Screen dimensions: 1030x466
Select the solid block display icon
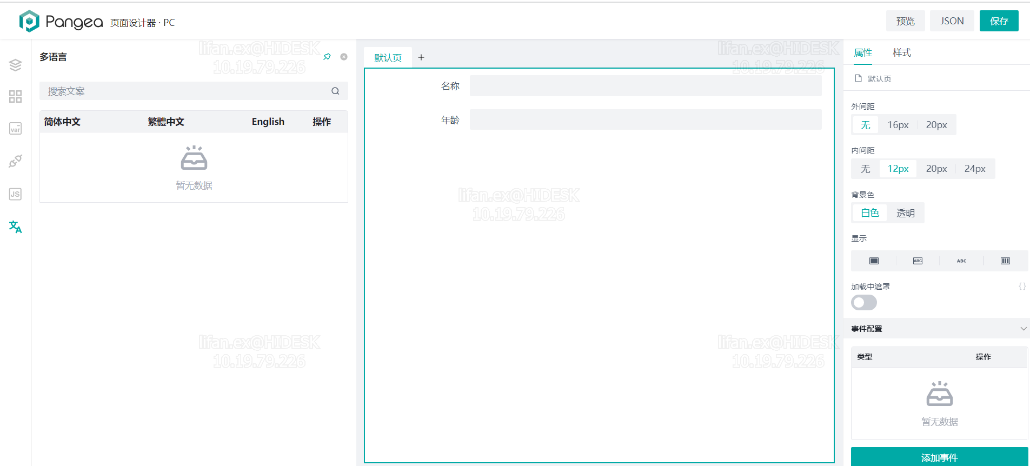click(x=874, y=261)
